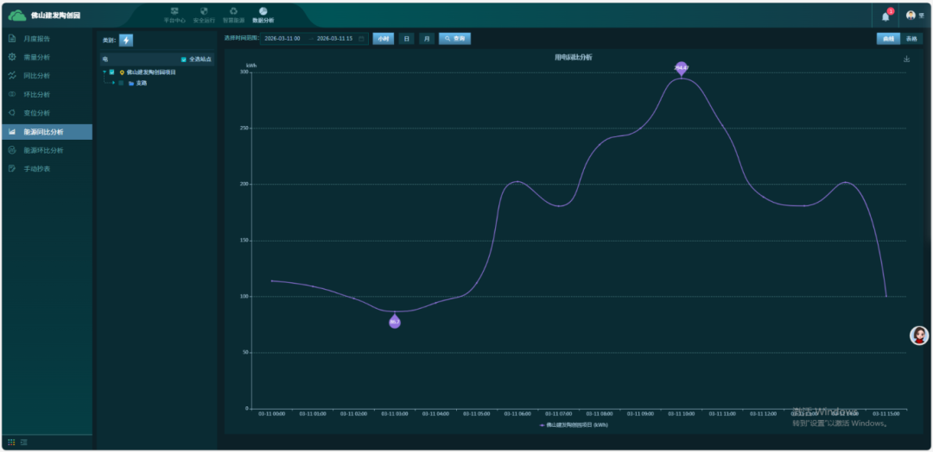Open the start date-time picker field

[283, 39]
